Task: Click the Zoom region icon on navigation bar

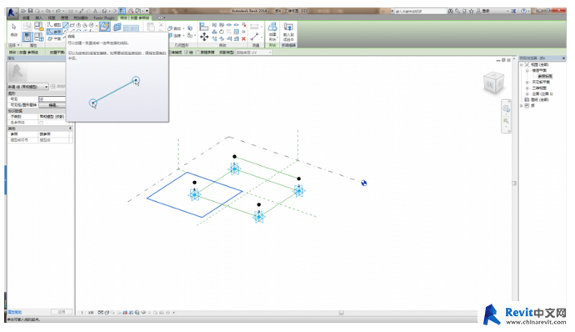Action: [x=507, y=120]
